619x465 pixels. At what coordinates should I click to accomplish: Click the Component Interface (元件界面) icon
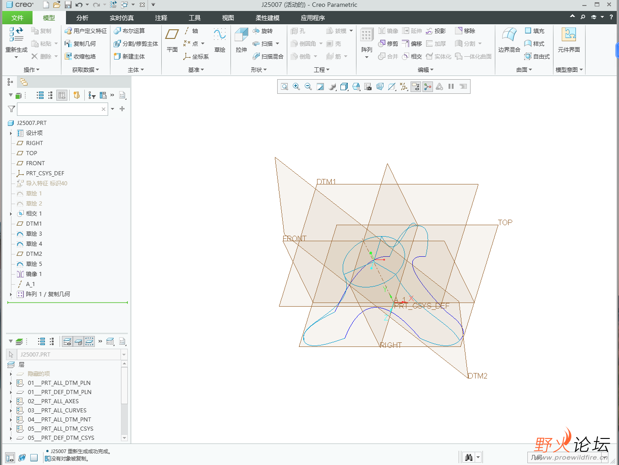(x=569, y=40)
